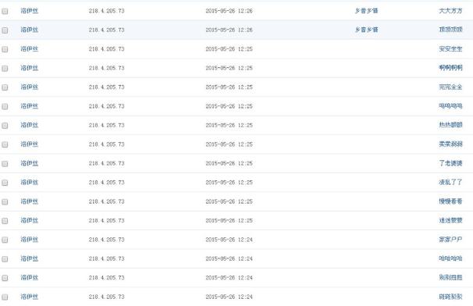Select time 2015-05-26 12:25 in 呜呜呜呜 row
The image size is (473, 306).
229,106
